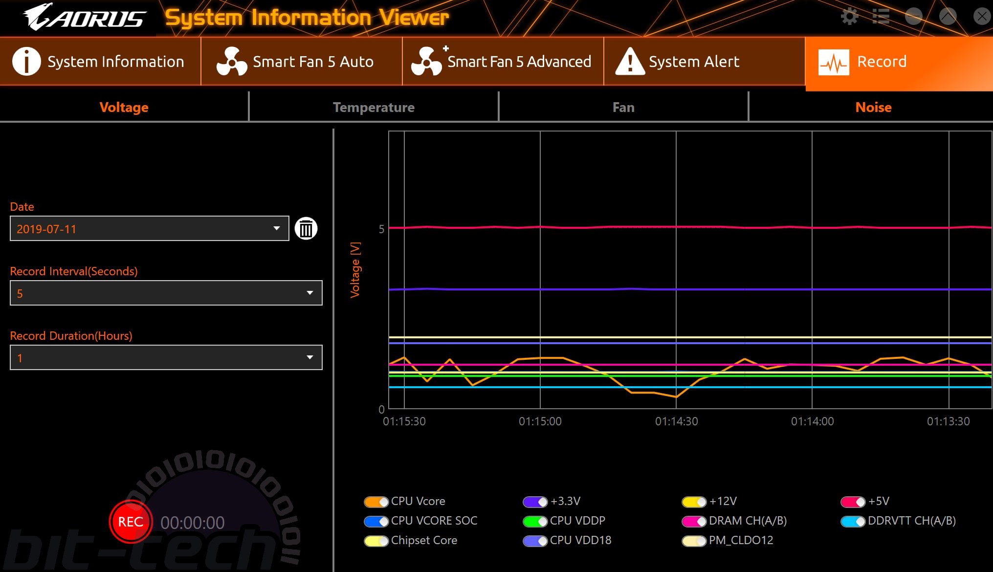Viewport: 993px width, 572px height.
Task: Toggle the +3.3V graph line
Action: pyautogui.click(x=535, y=502)
